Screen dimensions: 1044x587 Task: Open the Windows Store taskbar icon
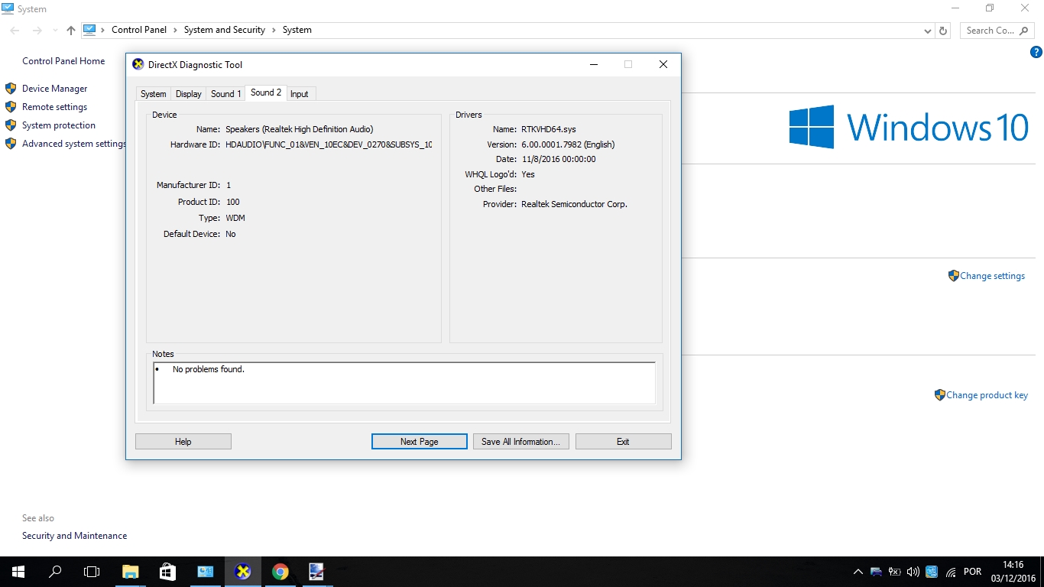click(x=168, y=572)
